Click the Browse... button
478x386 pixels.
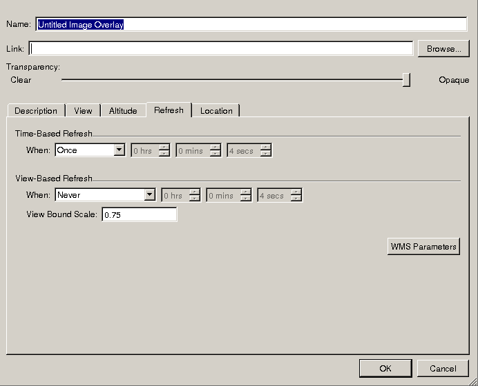click(x=443, y=49)
